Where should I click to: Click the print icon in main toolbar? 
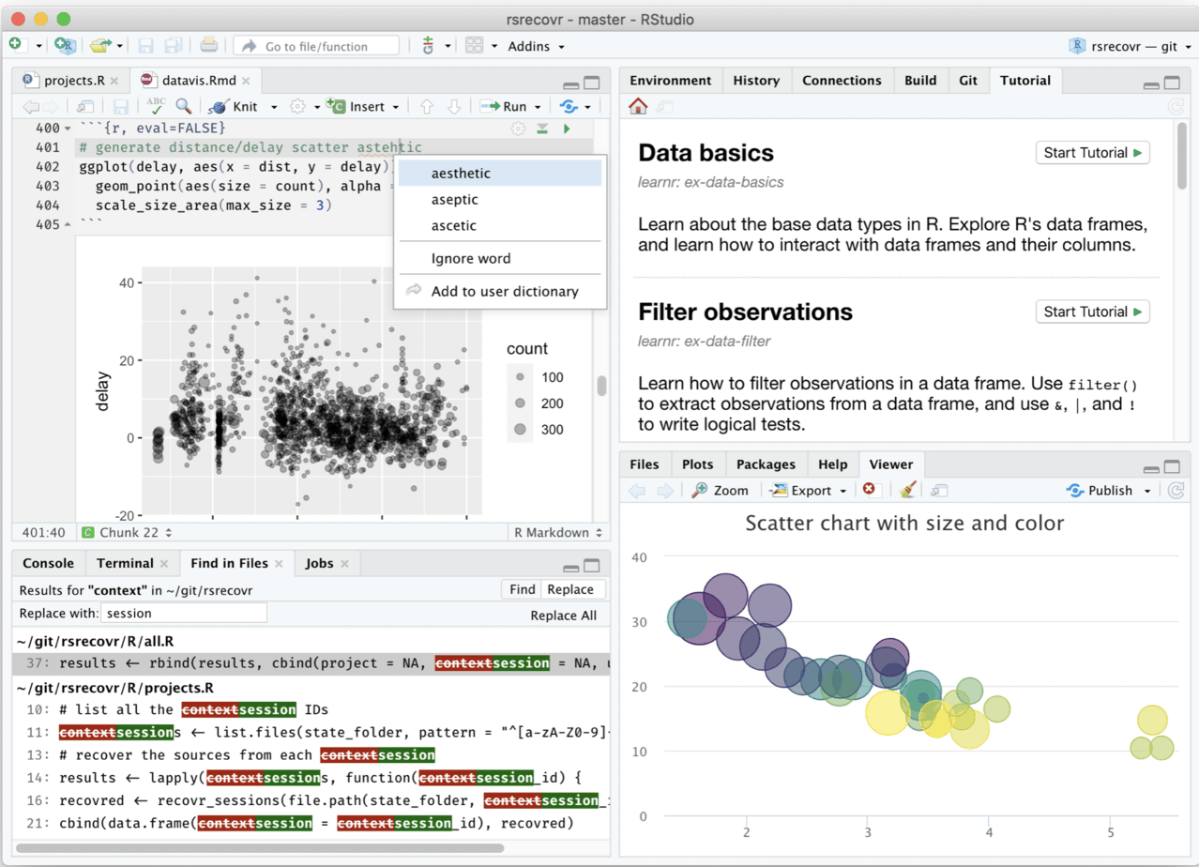click(208, 45)
